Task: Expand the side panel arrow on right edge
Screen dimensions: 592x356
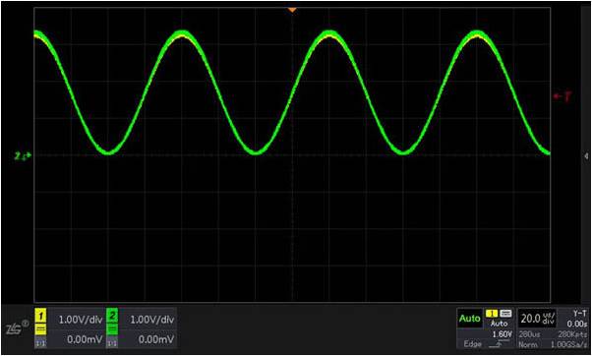Action: coord(586,155)
